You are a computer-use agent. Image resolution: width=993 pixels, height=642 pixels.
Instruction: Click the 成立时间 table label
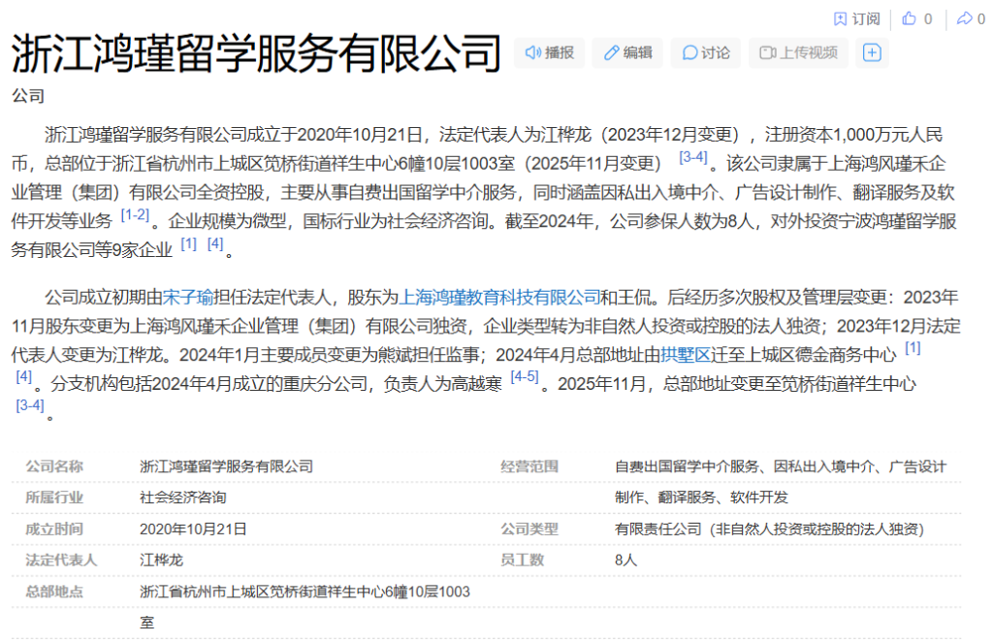click(x=54, y=529)
